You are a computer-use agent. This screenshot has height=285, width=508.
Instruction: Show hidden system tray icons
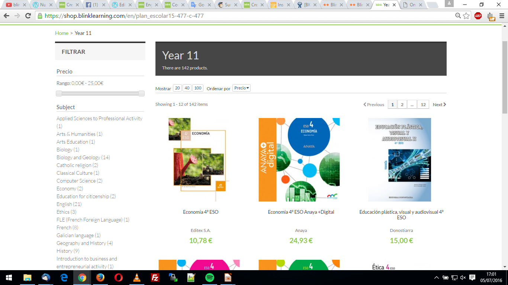point(437,278)
